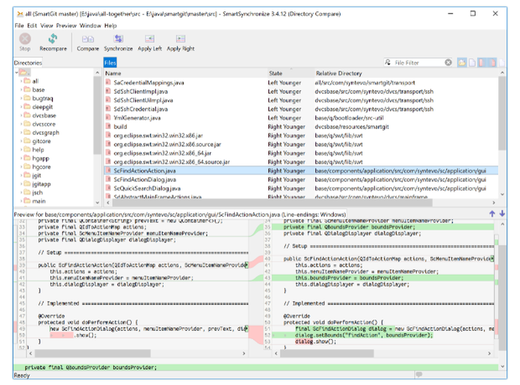The image size is (520, 385).
Task: Clear the File Filter with the X icon
Action: coord(448,62)
